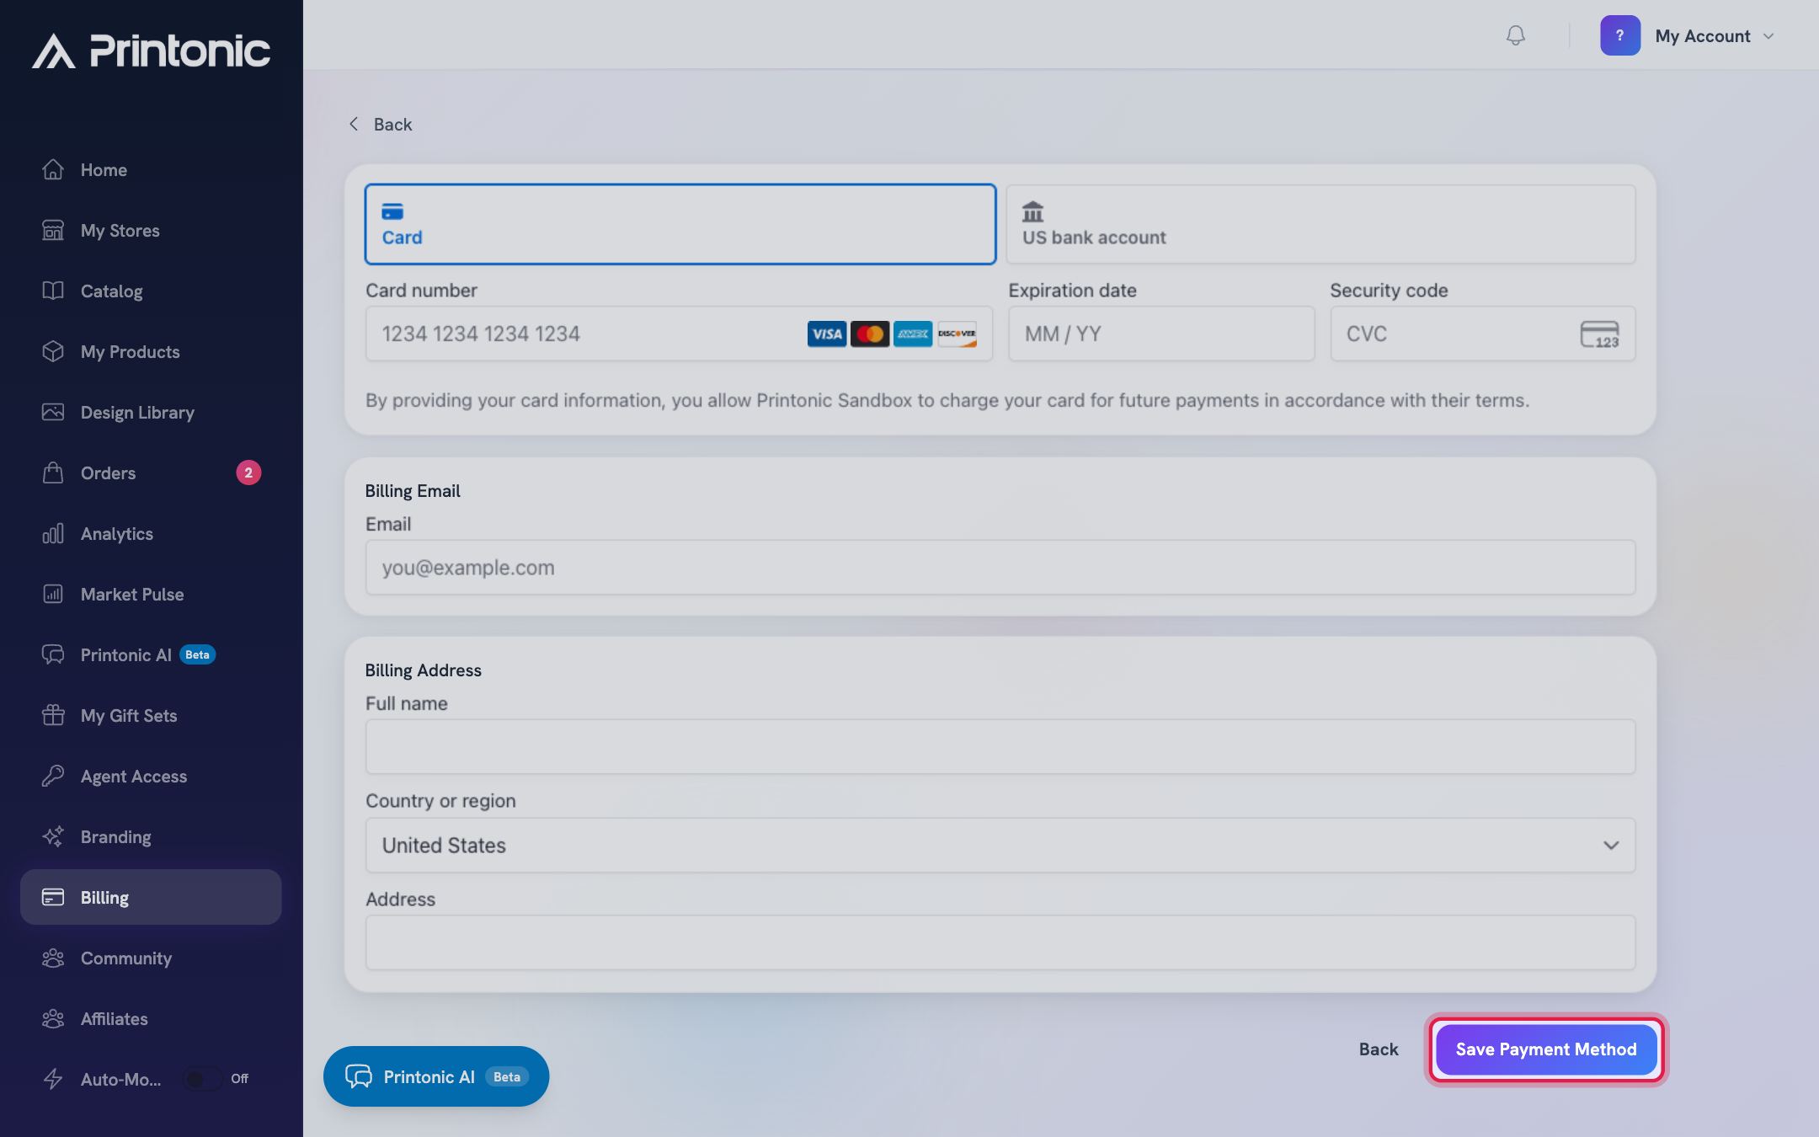Click the 'Billing Address' heading text
This screenshot has width=1819, height=1137.
pyautogui.click(x=423, y=670)
